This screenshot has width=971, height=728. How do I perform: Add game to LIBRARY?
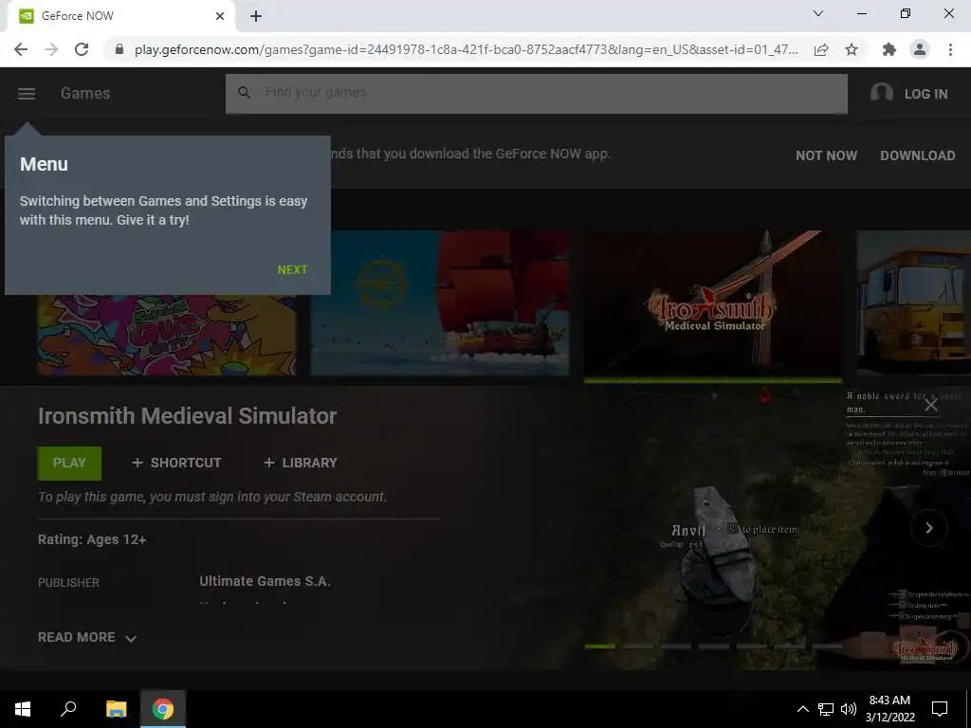tap(301, 463)
